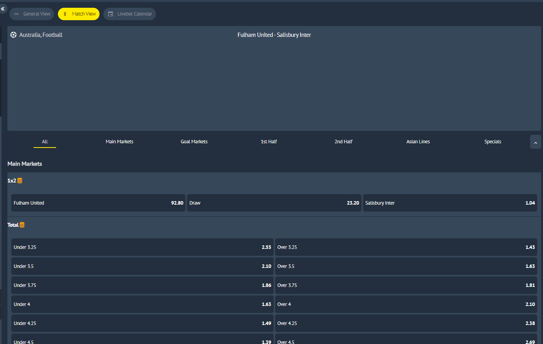Collapse the sidebar with the double-chevron icon
The width and height of the screenshot is (543, 344).
click(x=3, y=9)
